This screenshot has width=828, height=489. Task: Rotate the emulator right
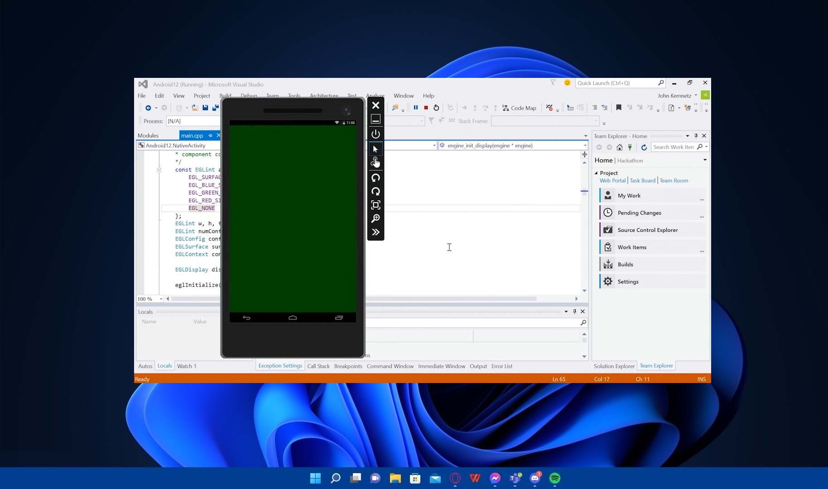(x=375, y=192)
